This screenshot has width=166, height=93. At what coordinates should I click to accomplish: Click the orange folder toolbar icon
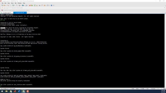tap(44, 5)
